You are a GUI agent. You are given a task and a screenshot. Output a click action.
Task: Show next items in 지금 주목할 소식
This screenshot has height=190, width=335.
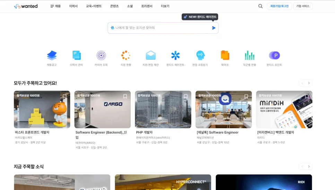pyautogui.click(x=309, y=166)
